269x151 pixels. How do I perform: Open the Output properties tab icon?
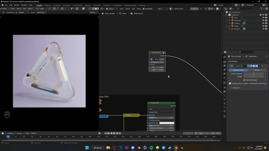tap(224, 66)
